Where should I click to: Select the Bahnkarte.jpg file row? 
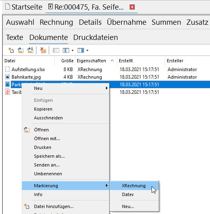[x=106, y=77]
